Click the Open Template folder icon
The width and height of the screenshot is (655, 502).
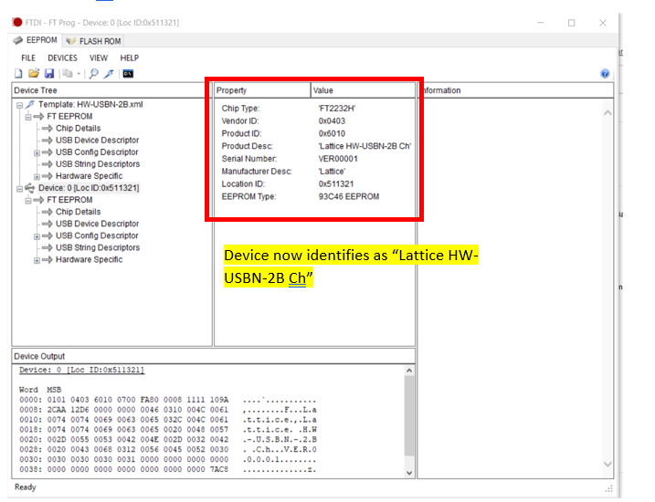point(34,74)
